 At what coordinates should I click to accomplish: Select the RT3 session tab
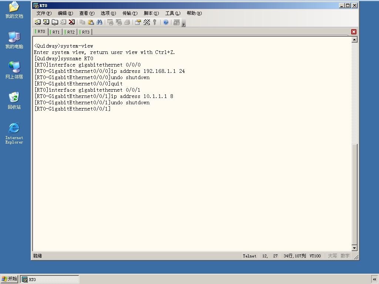point(85,32)
